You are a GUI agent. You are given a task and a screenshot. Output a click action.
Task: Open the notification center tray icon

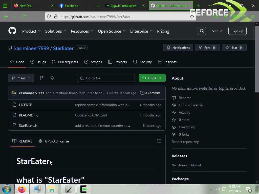(249, 189)
